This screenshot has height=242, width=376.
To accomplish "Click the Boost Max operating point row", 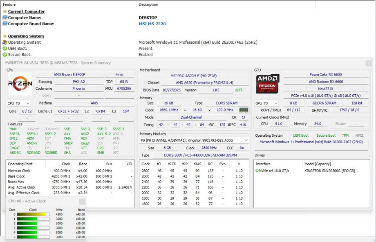I will [70, 182].
